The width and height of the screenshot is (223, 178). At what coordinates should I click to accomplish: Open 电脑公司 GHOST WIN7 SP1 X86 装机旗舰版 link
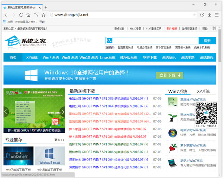coord(109,99)
